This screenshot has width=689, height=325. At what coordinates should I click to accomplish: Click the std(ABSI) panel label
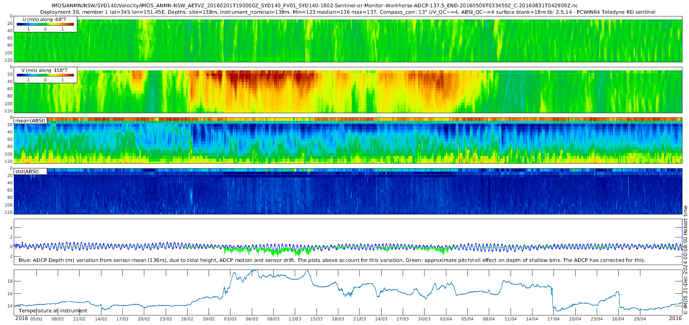pyautogui.click(x=27, y=172)
